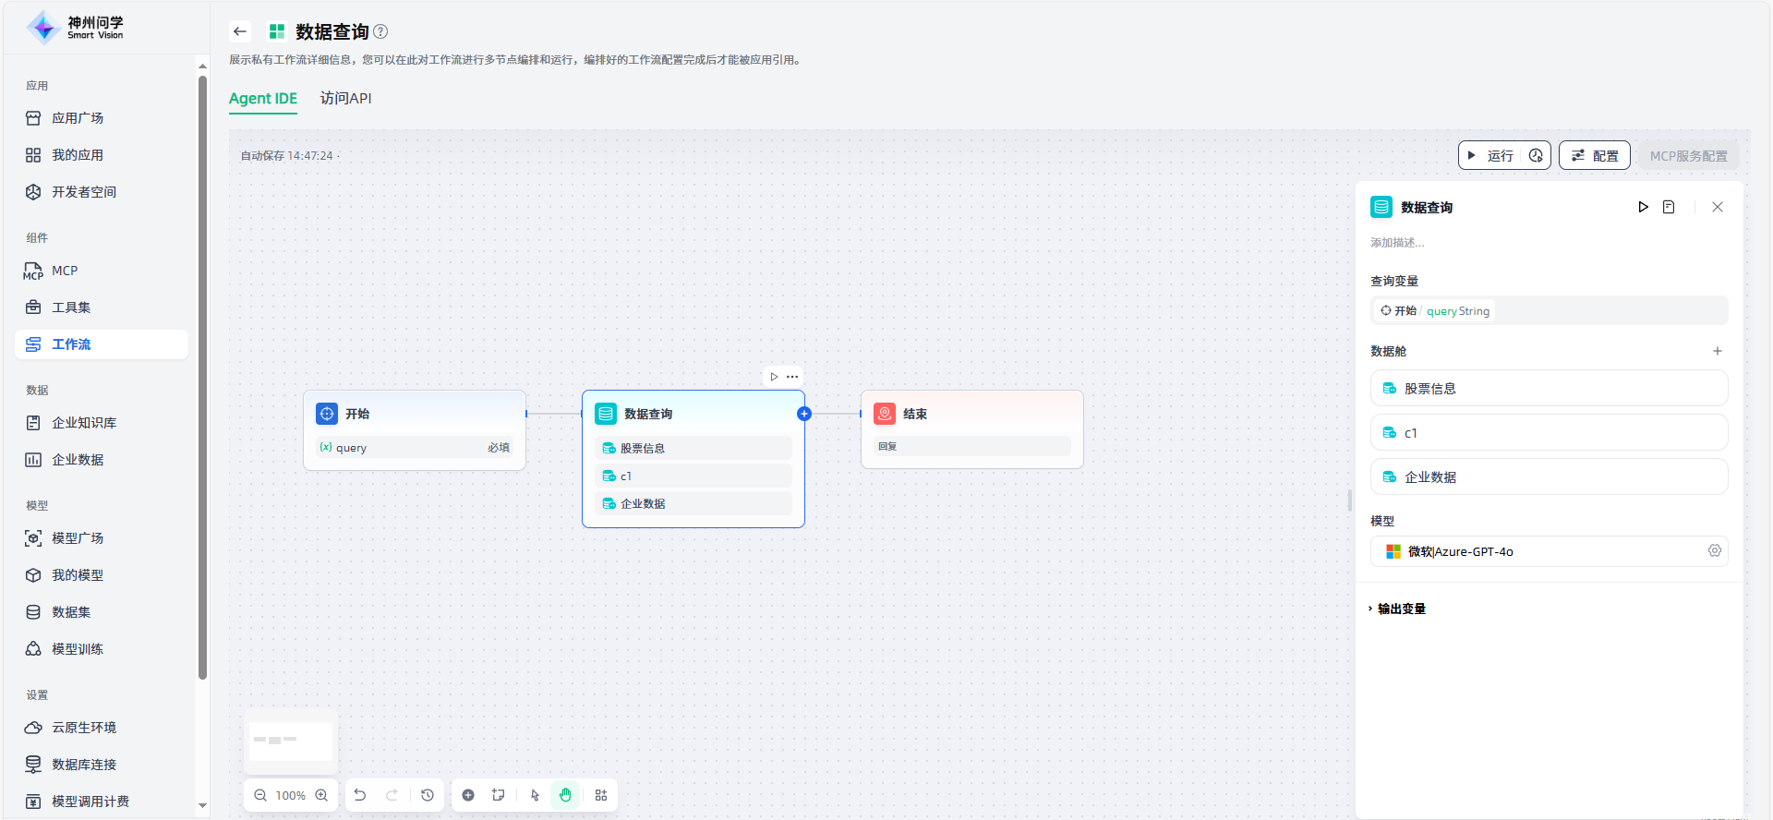The width and height of the screenshot is (1773, 820).
Task: Run the 数据查询 node from panel header
Action: coord(1643,207)
